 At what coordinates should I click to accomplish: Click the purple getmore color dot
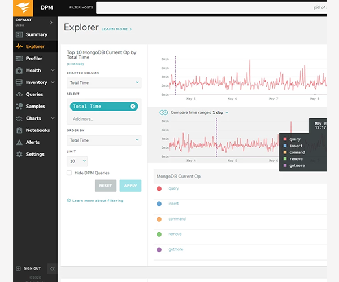[x=159, y=250]
